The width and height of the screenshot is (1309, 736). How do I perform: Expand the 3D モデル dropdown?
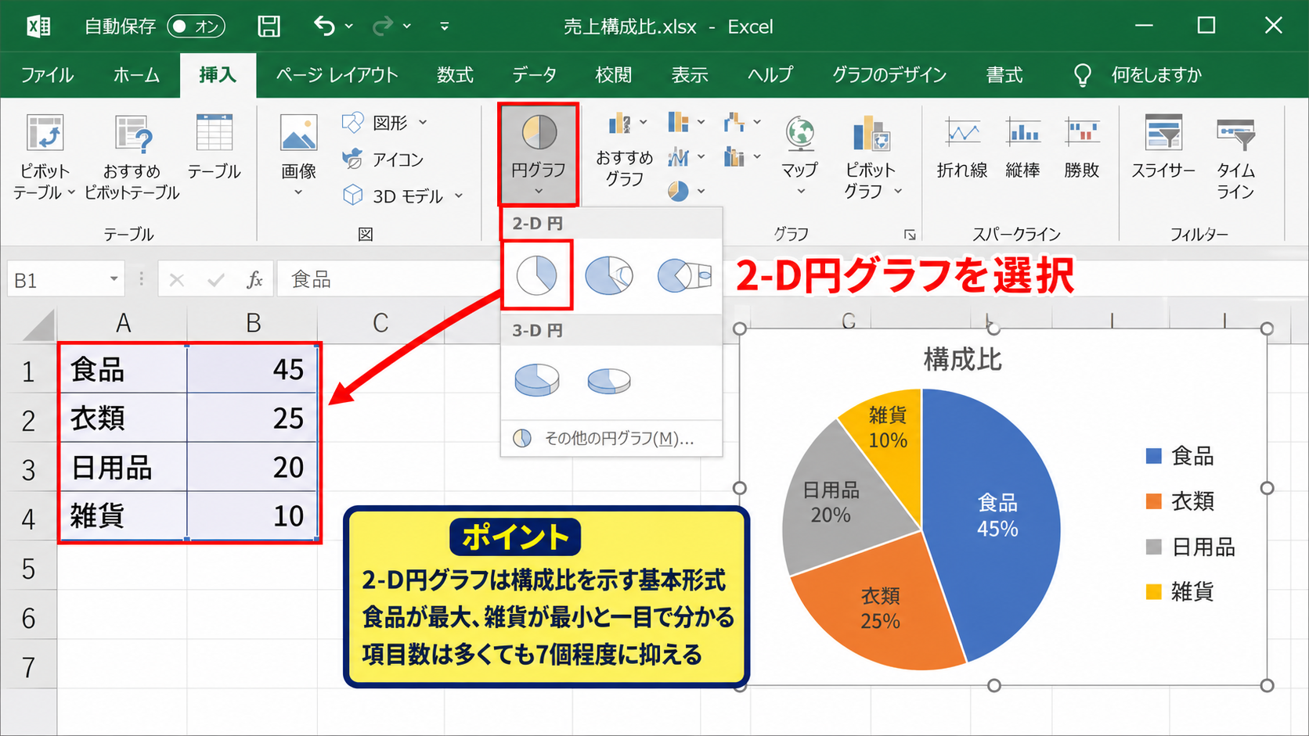tap(459, 196)
